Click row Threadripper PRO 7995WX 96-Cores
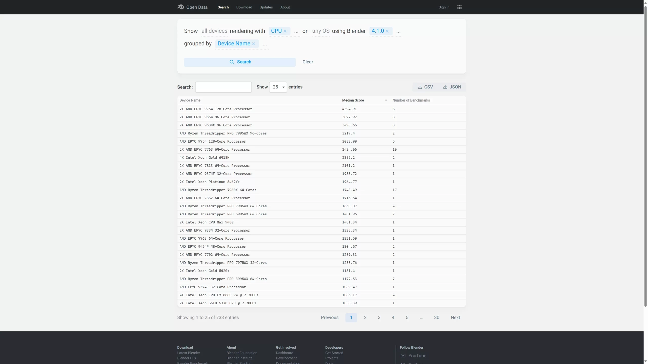 (321, 133)
